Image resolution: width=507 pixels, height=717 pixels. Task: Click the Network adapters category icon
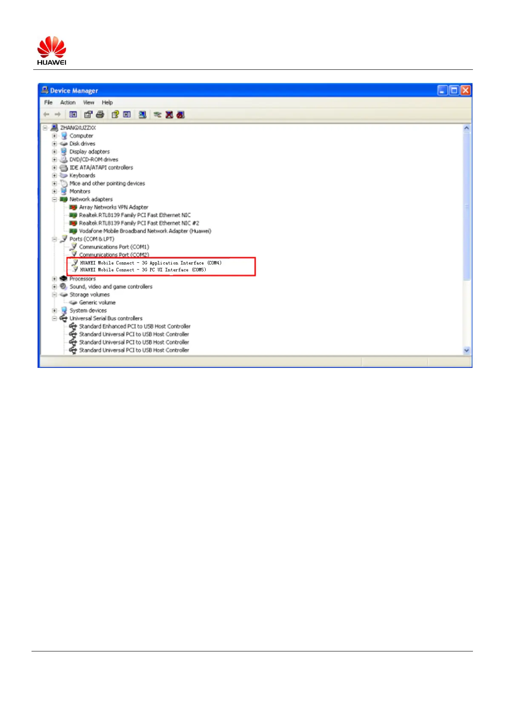pos(64,199)
